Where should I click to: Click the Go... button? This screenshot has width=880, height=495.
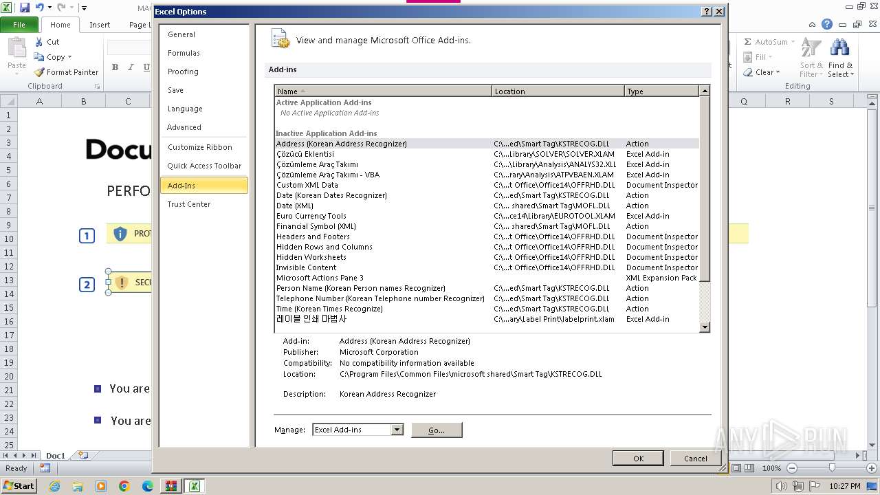(437, 430)
